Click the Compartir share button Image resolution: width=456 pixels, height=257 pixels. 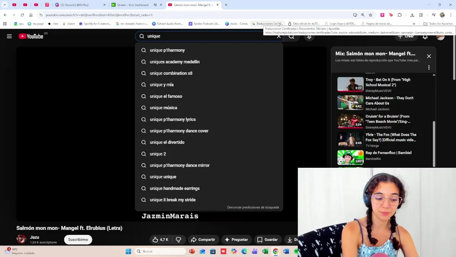point(203,240)
